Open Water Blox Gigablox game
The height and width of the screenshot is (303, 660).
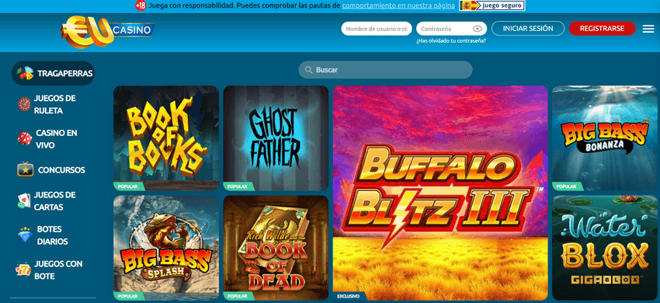pyautogui.click(x=604, y=248)
